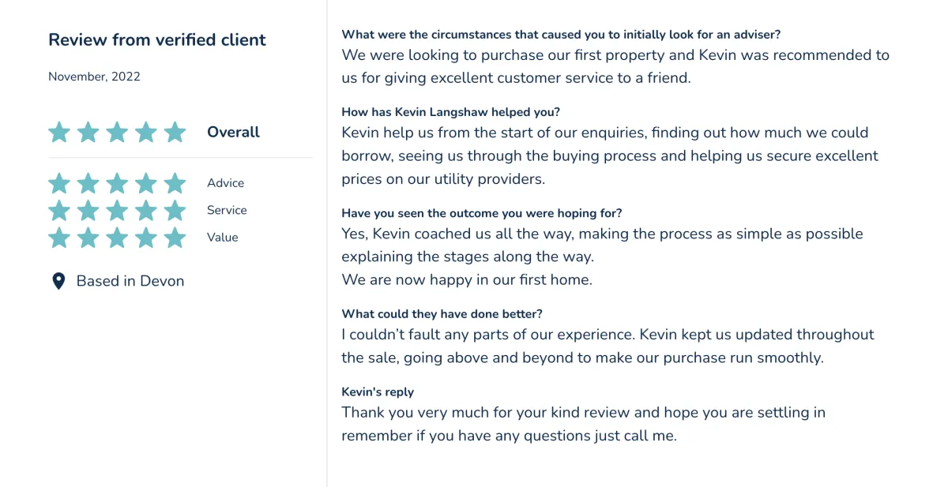The height and width of the screenshot is (487, 948).
Task: Click the 'Overall' rating label
Action: [x=233, y=132]
